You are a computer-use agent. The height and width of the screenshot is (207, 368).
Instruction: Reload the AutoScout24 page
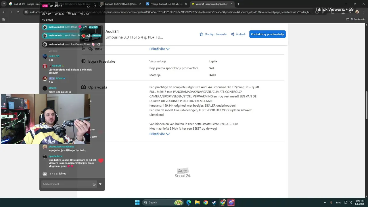click(18, 12)
